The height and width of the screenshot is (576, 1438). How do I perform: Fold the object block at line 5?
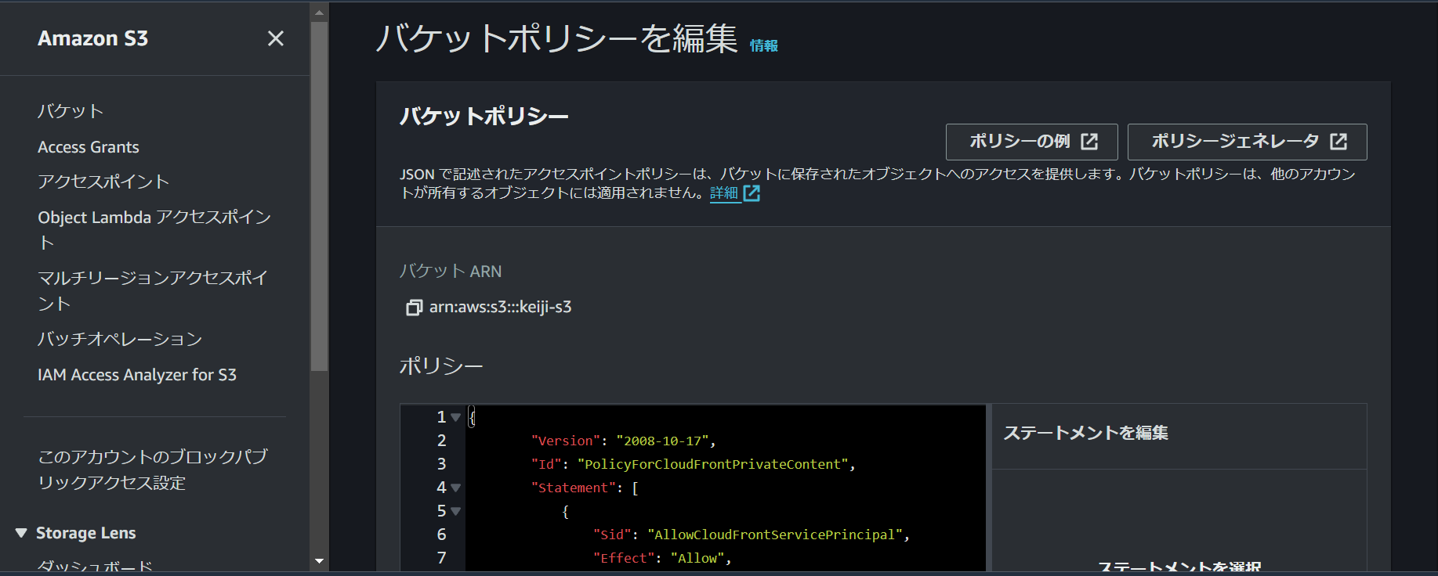(x=455, y=511)
